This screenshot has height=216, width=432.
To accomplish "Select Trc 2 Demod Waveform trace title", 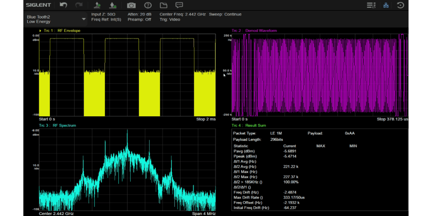I will pos(254,30).
